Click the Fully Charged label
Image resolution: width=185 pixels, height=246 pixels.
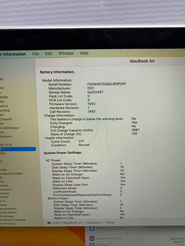click(61, 123)
